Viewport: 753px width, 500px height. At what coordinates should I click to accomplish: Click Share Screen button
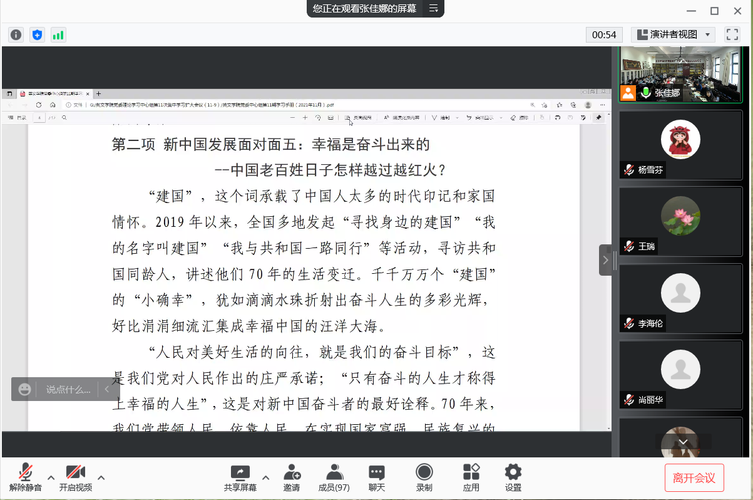coord(240,477)
